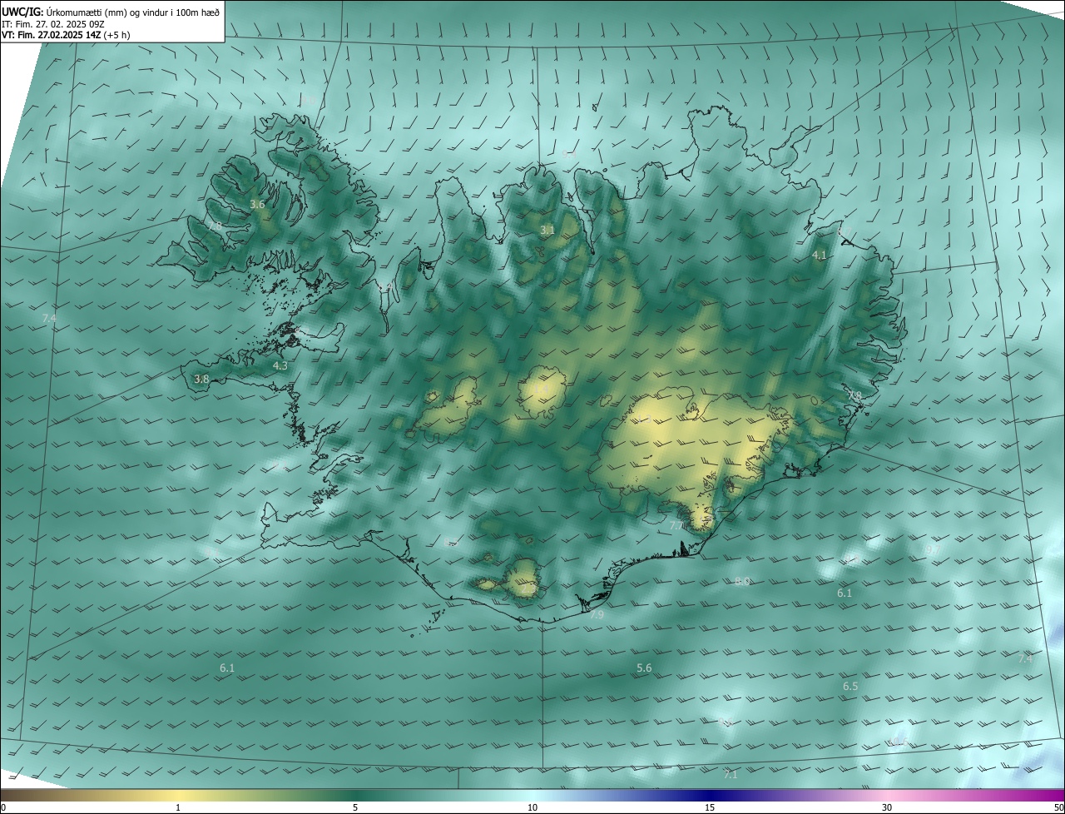Click the '1' tick on the colour scale
The height and width of the screenshot is (814, 1065).
pos(178,807)
